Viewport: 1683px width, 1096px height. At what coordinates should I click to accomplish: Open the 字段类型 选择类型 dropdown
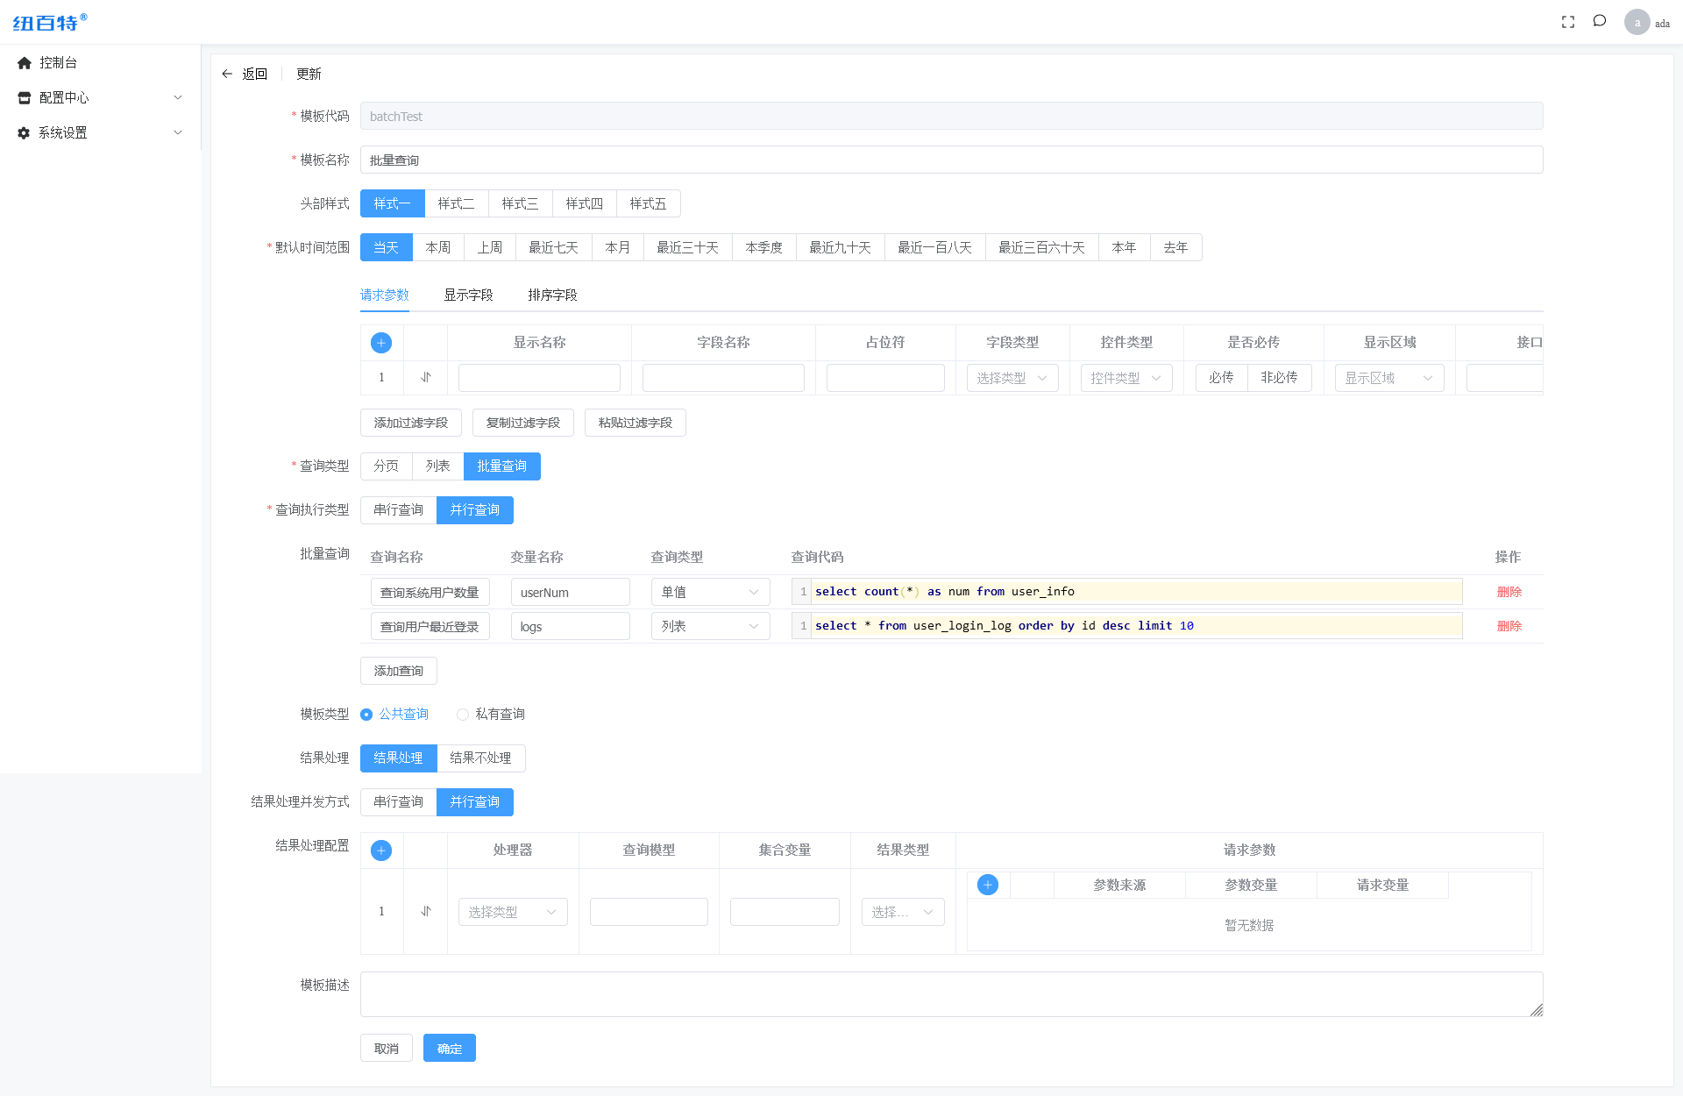click(1012, 378)
